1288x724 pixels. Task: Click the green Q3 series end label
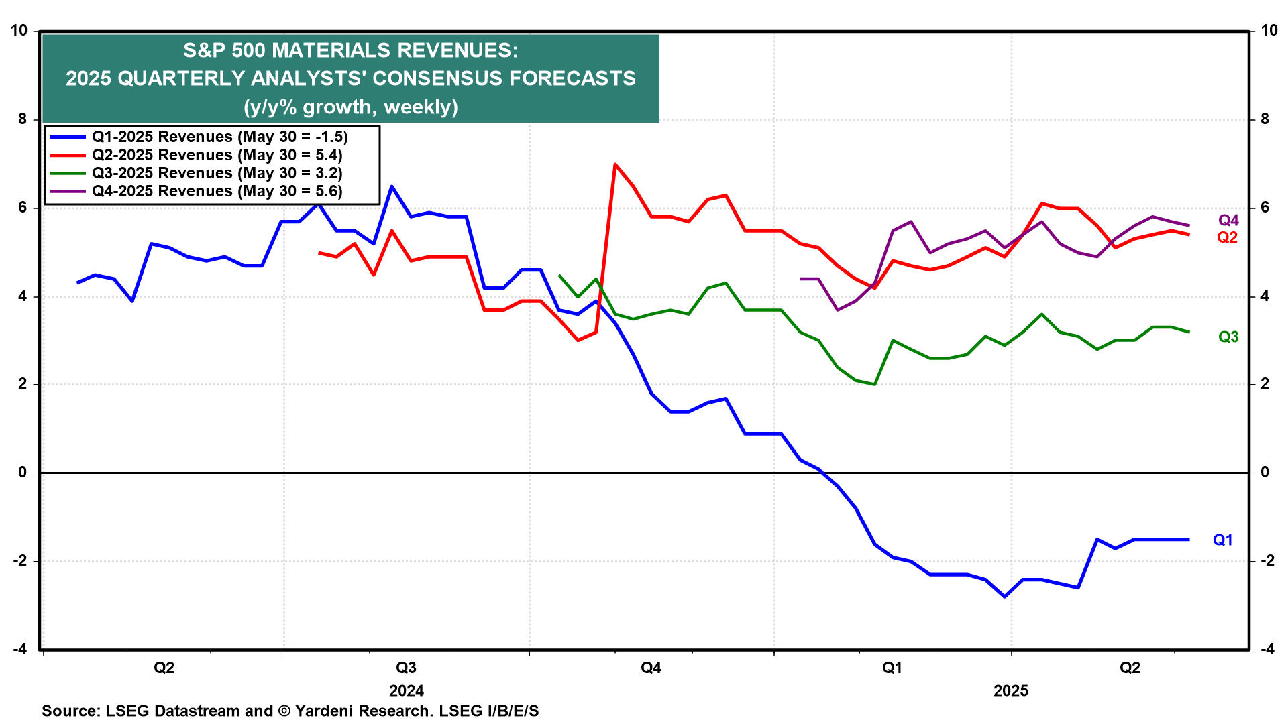click(1228, 337)
